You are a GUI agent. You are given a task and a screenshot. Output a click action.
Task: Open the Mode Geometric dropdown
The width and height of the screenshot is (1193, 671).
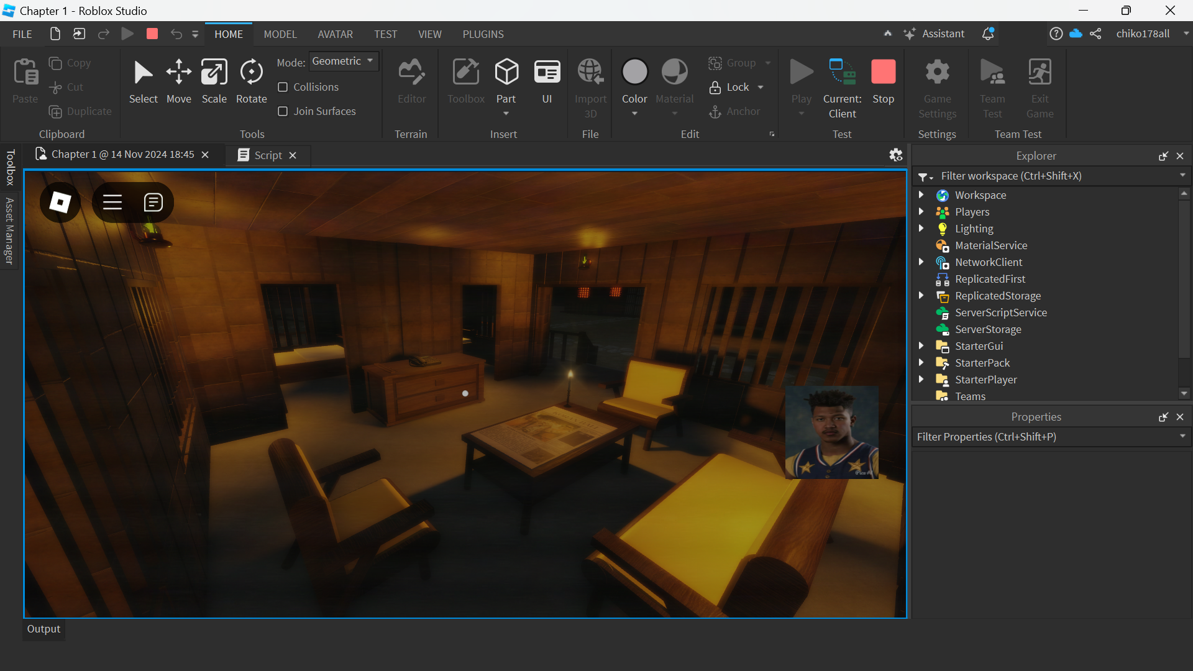[x=343, y=61]
